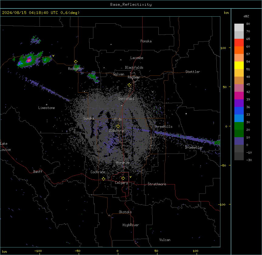Screen dimensions: 262x255
Task: Select the red 65 dBZ legend swatch
Action: click(x=239, y=43)
